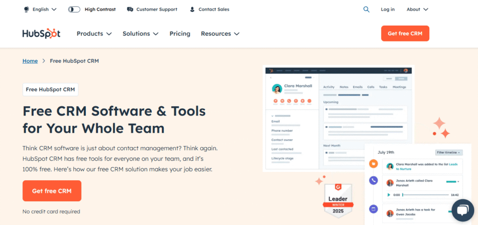The width and height of the screenshot is (478, 225).
Task: Open the Customer Support link
Action: (x=157, y=9)
